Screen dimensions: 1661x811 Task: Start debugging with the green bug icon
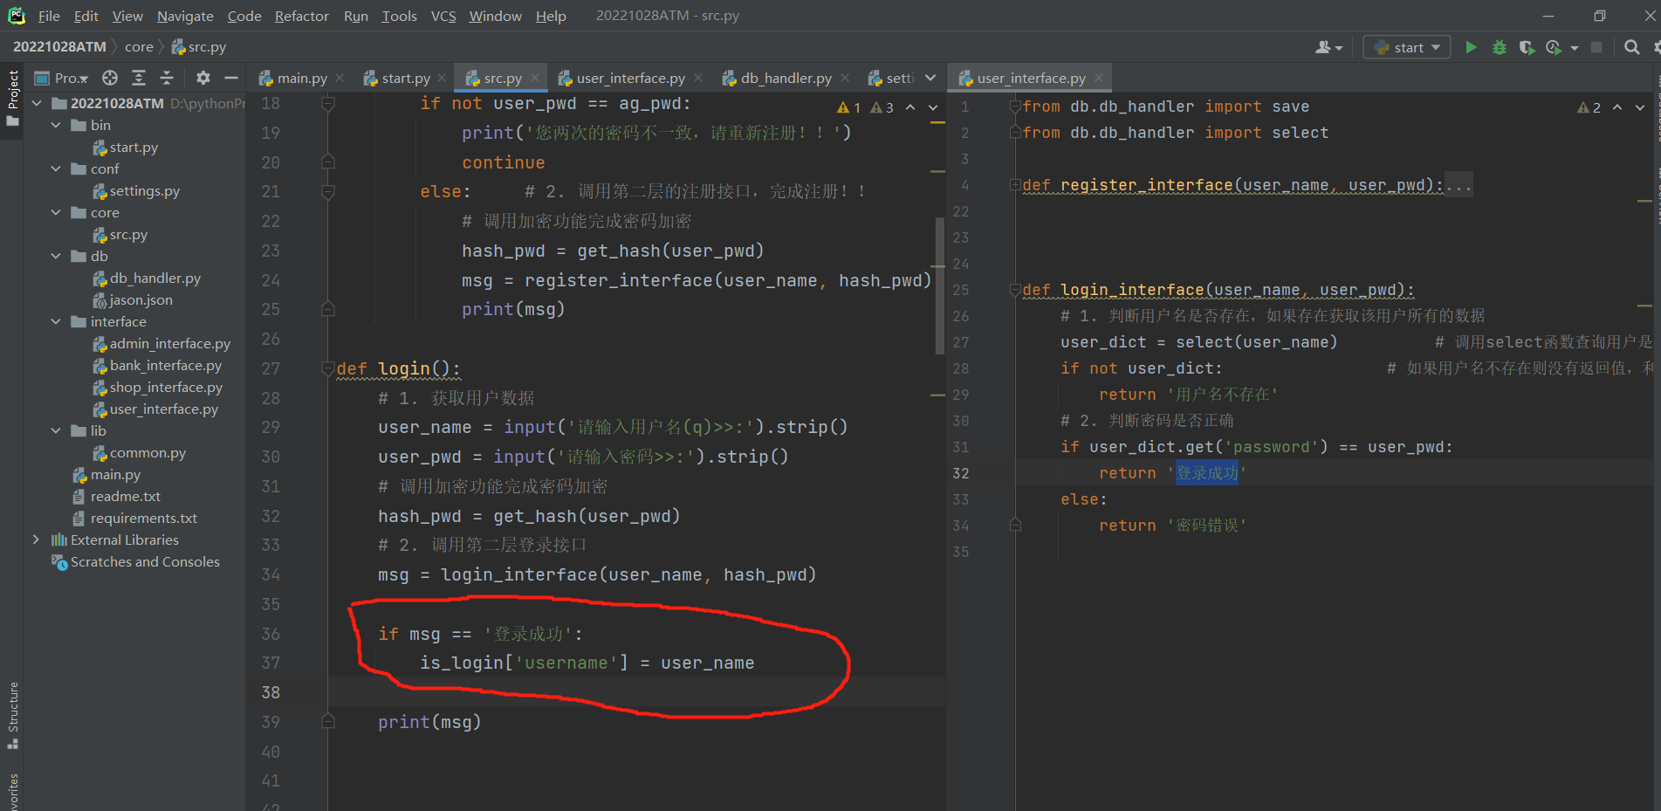(1499, 47)
